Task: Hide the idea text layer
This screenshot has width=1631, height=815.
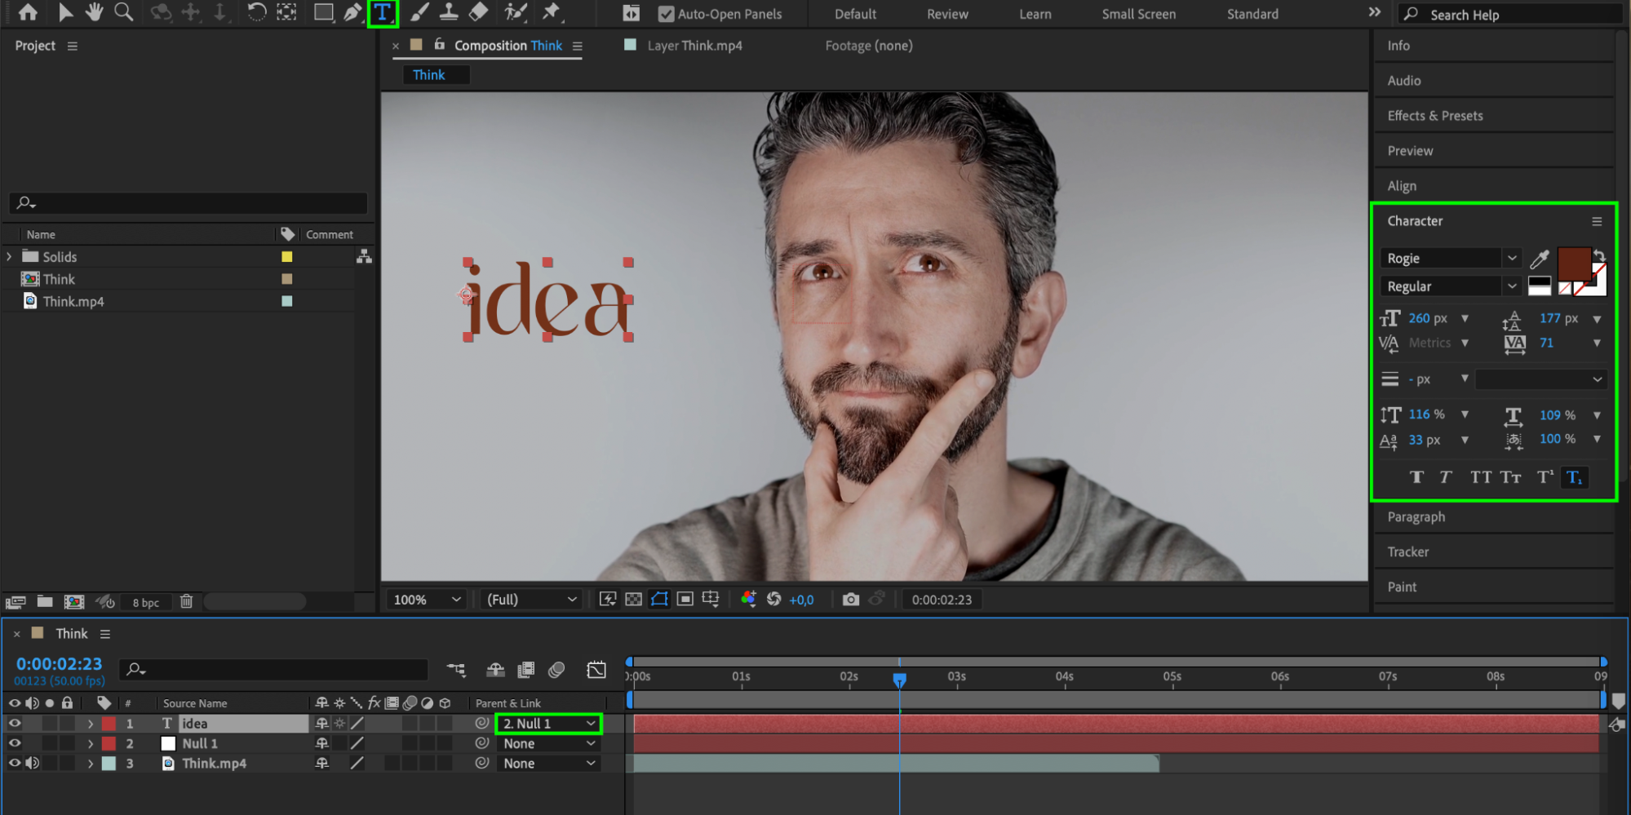Action: [15, 724]
